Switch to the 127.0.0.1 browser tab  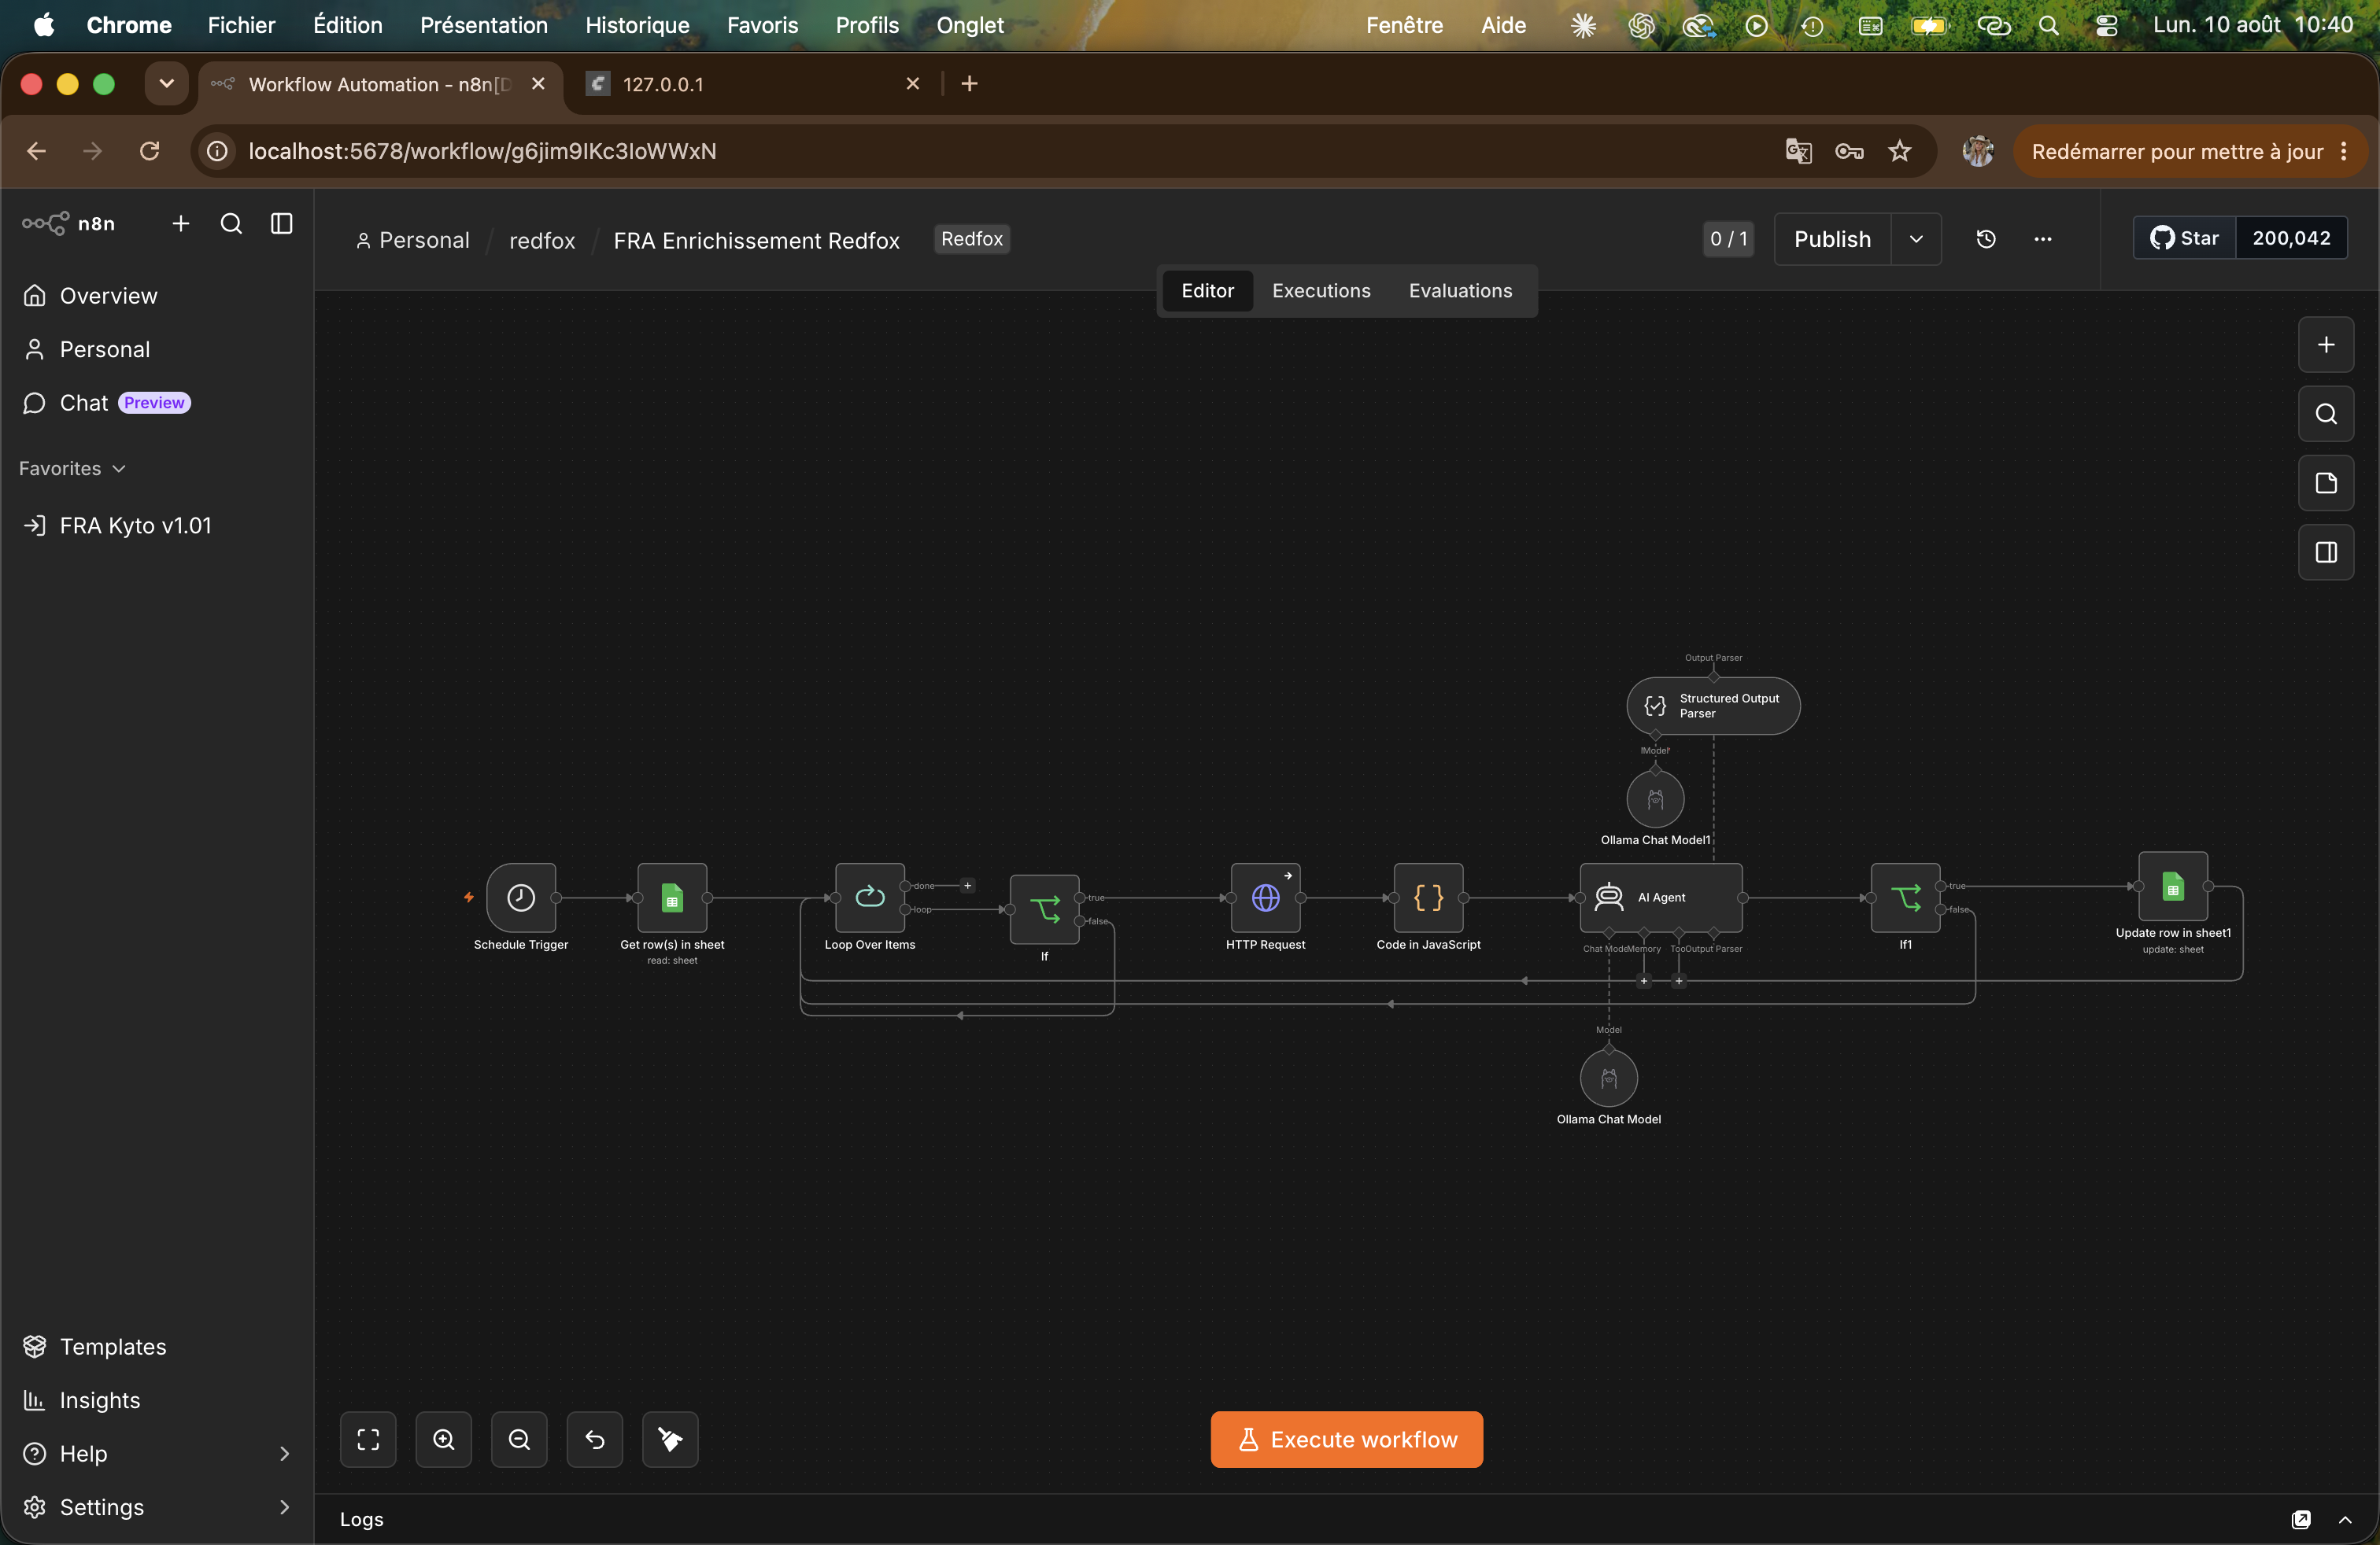(x=750, y=84)
